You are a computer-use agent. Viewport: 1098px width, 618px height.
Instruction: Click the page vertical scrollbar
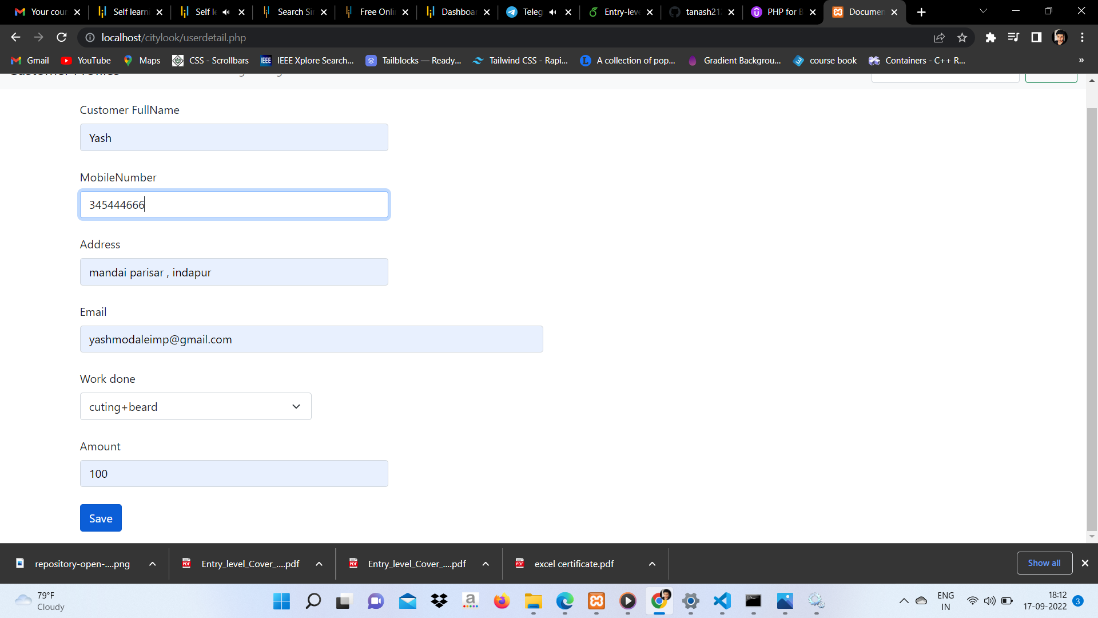tap(1092, 319)
